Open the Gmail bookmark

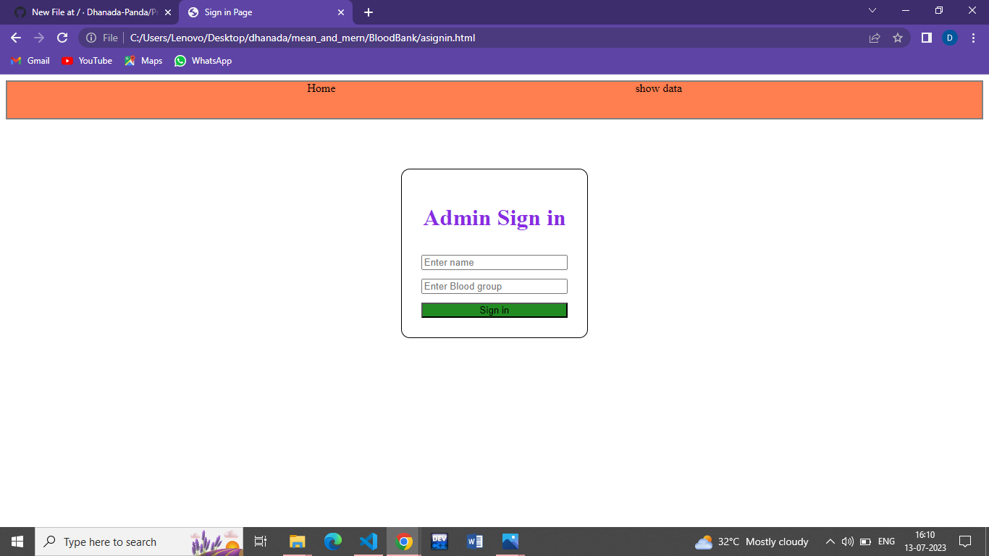coord(30,61)
